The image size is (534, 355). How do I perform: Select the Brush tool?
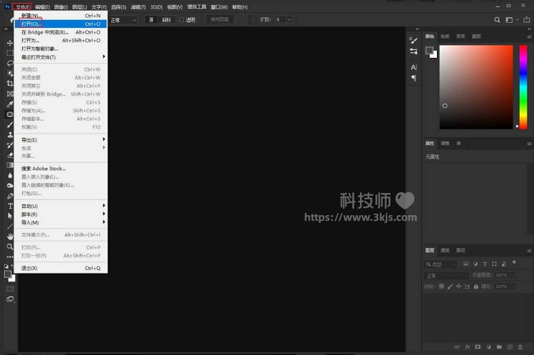(10, 124)
